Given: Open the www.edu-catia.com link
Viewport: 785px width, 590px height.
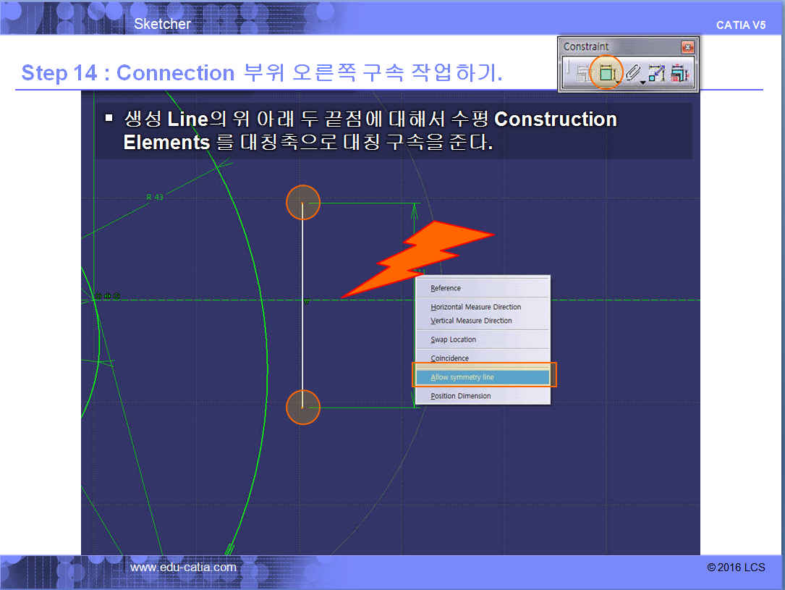Looking at the screenshot, I should 183,567.
